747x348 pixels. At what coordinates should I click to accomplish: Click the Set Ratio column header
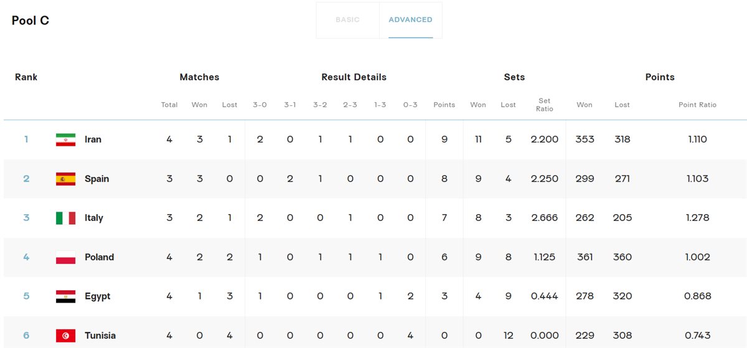coord(544,105)
